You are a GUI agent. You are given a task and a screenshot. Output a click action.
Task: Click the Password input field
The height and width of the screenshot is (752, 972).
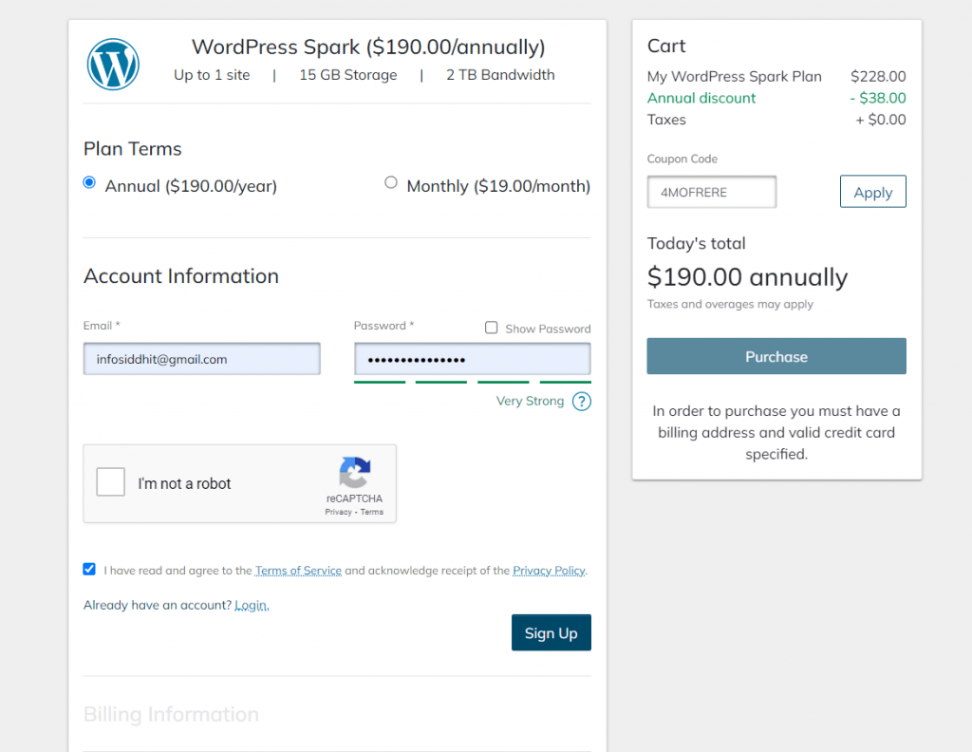pyautogui.click(x=472, y=359)
